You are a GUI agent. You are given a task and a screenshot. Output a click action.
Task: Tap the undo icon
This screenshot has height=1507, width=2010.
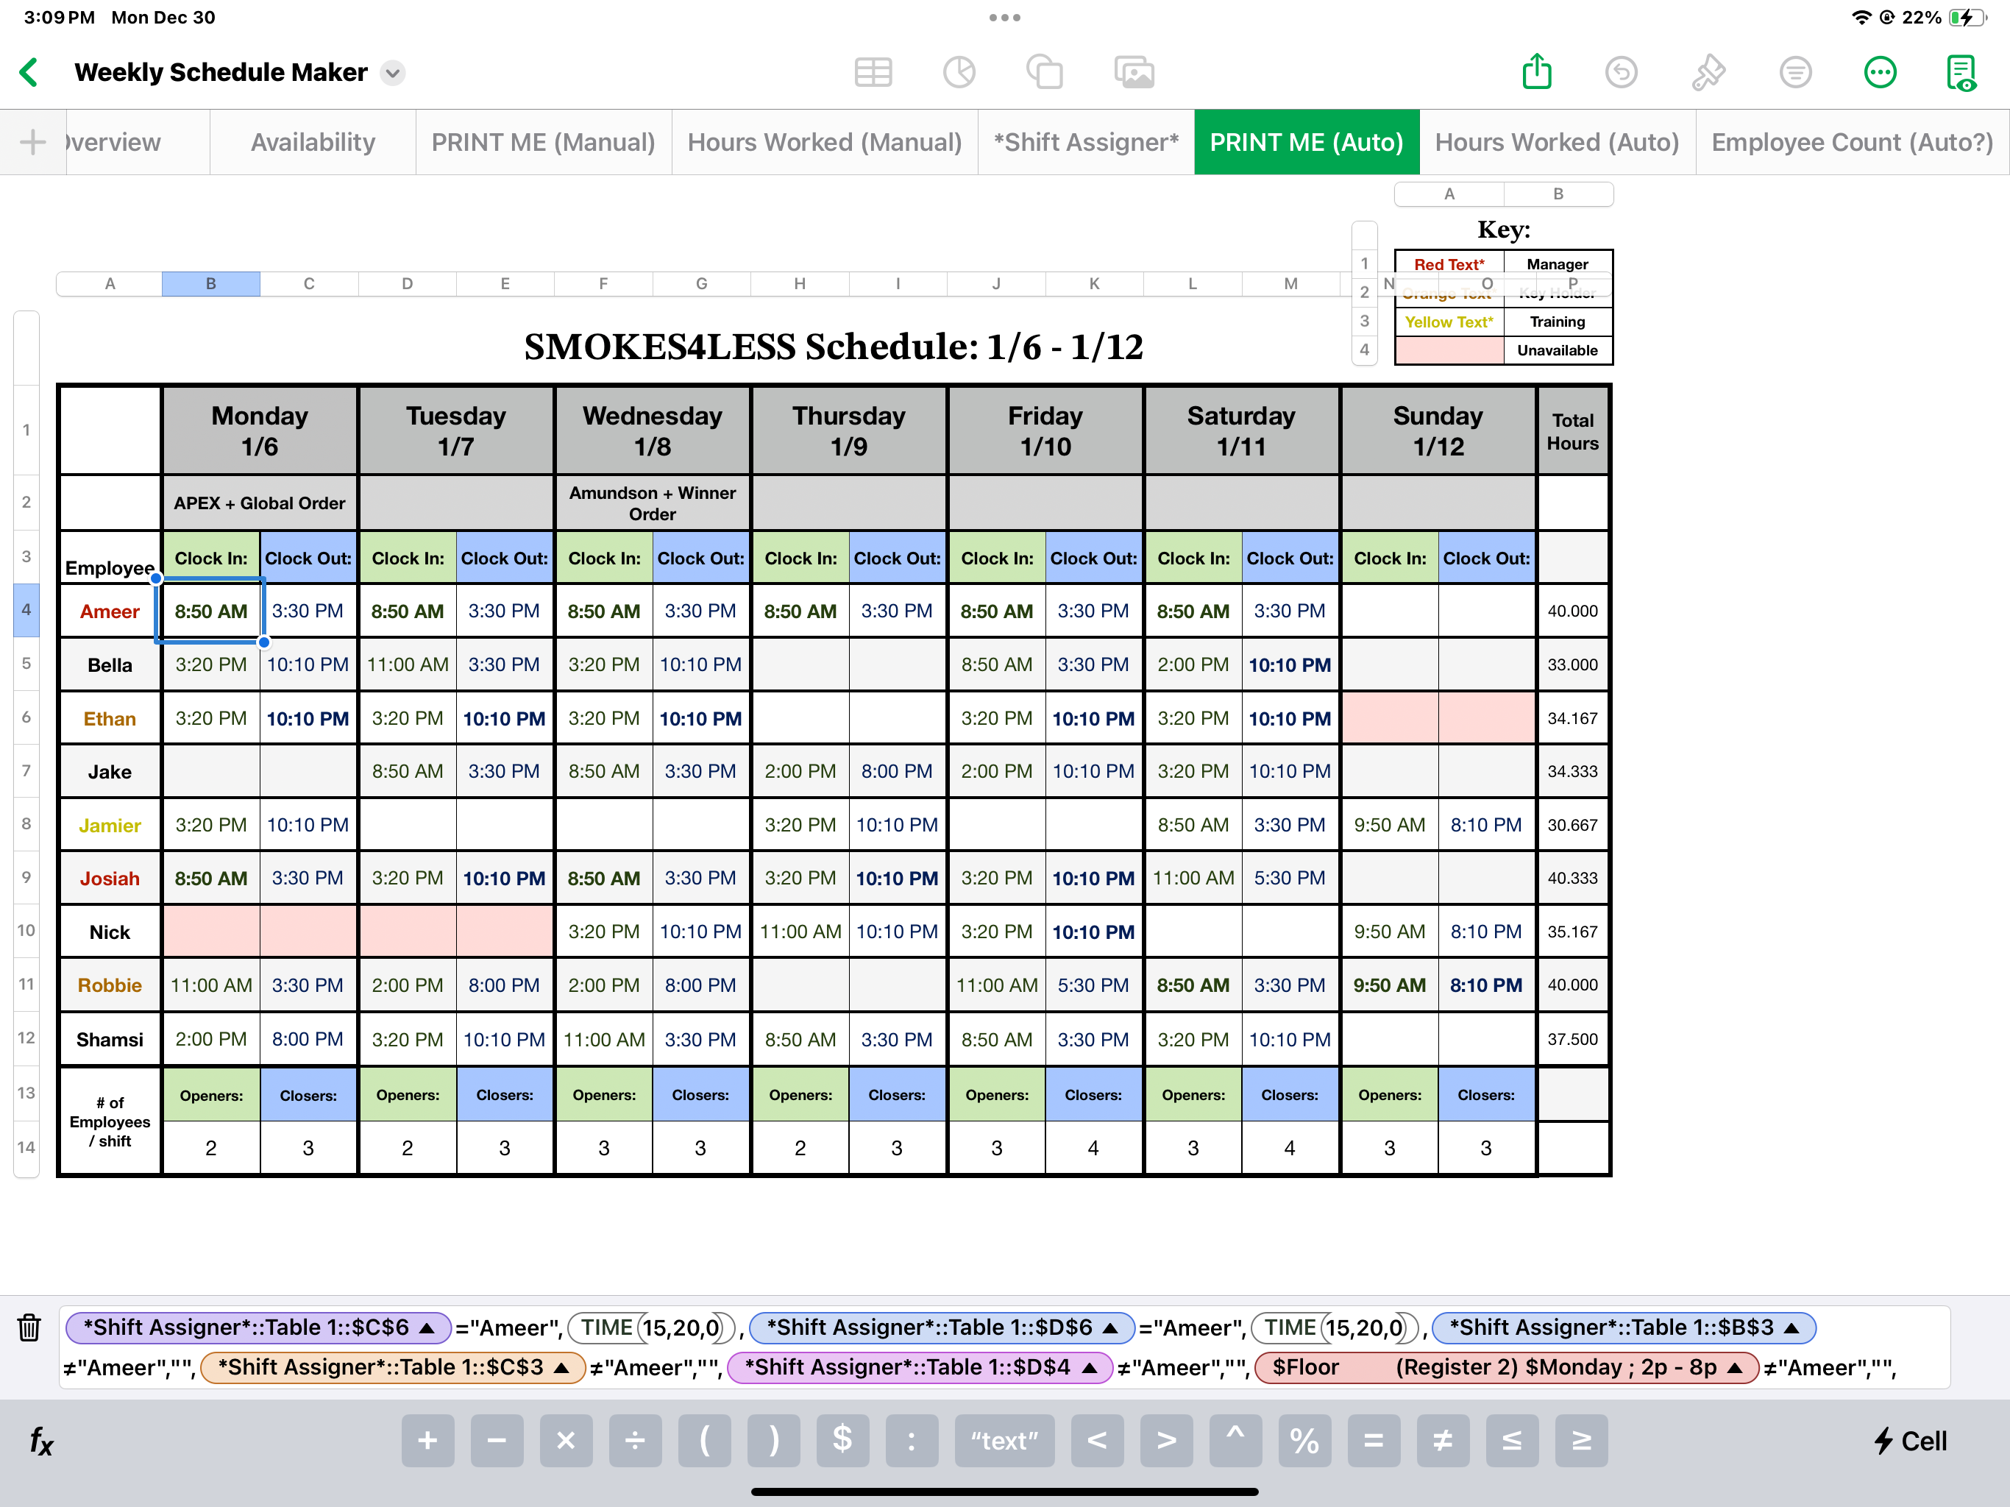click(x=1620, y=72)
